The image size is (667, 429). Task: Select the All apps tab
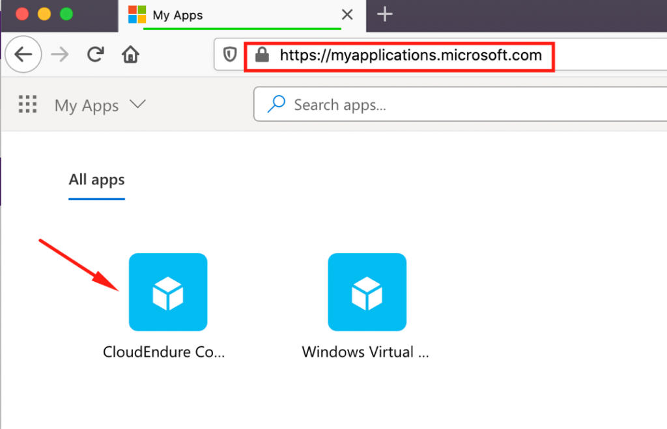pos(96,180)
